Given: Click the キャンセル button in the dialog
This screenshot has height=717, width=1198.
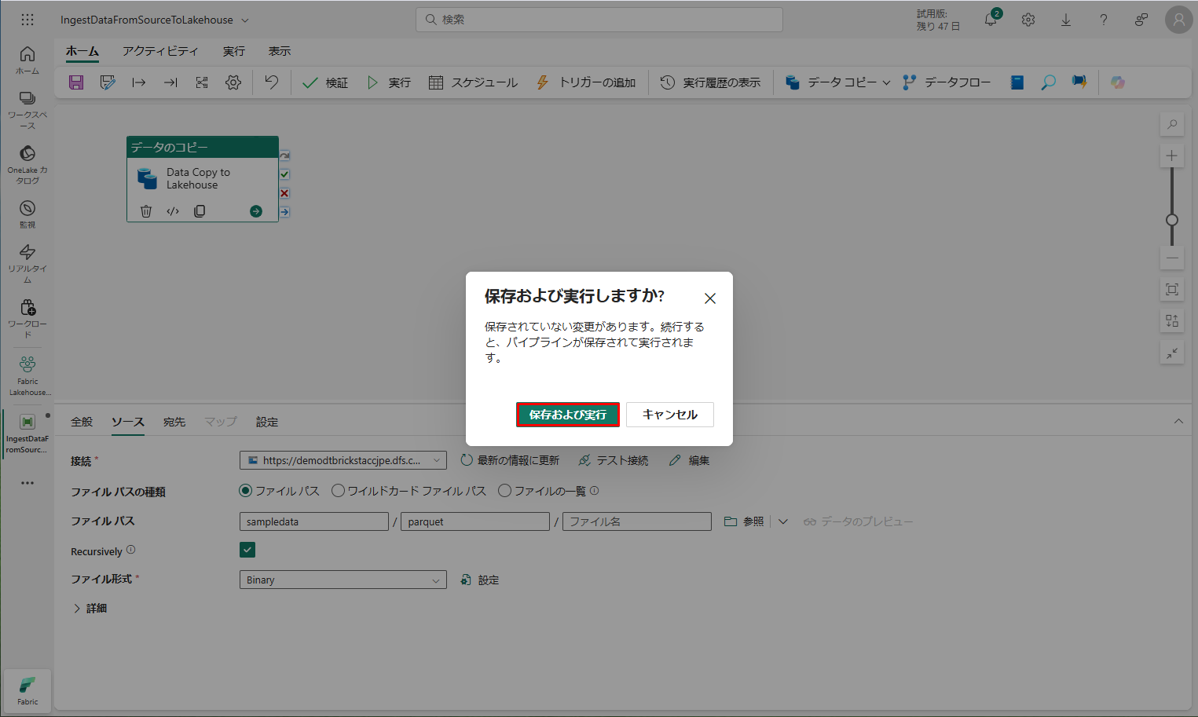Looking at the screenshot, I should [669, 415].
